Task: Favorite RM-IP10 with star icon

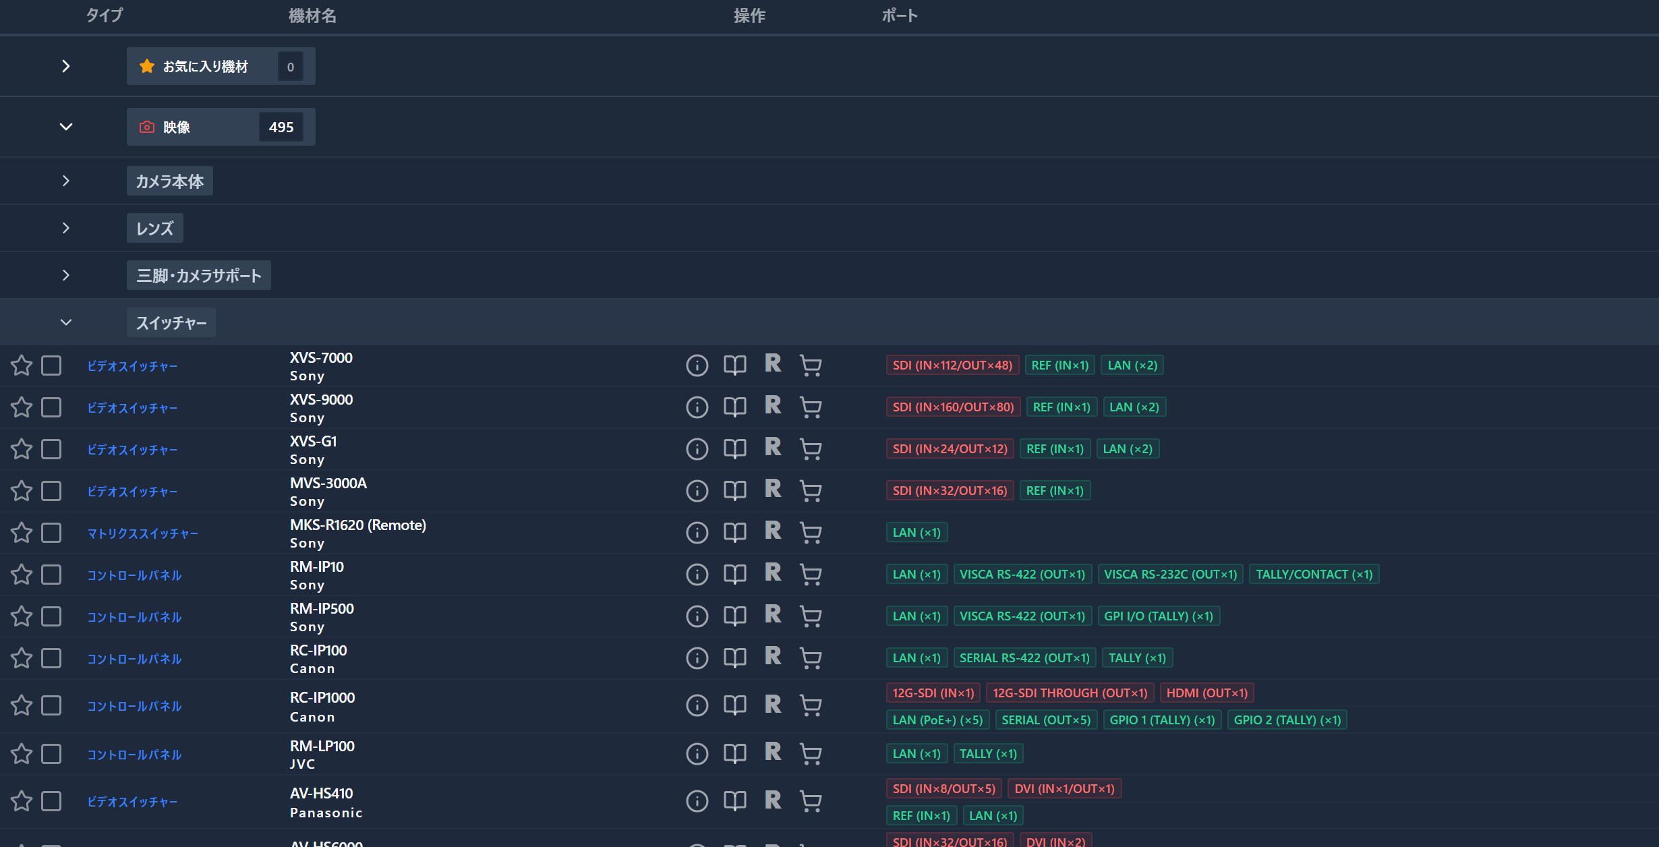Action: click(x=22, y=575)
